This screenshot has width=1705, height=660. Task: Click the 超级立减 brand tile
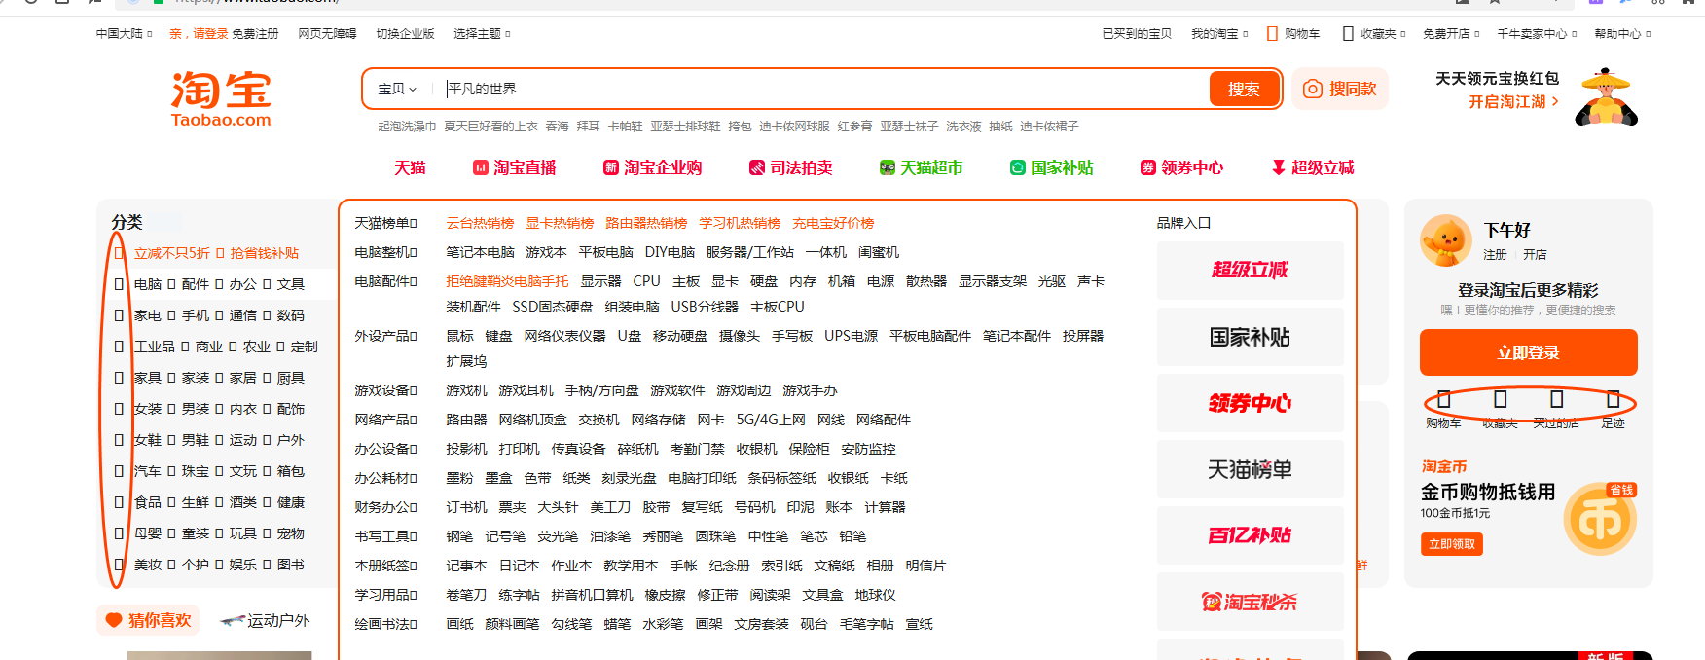[x=1250, y=270]
